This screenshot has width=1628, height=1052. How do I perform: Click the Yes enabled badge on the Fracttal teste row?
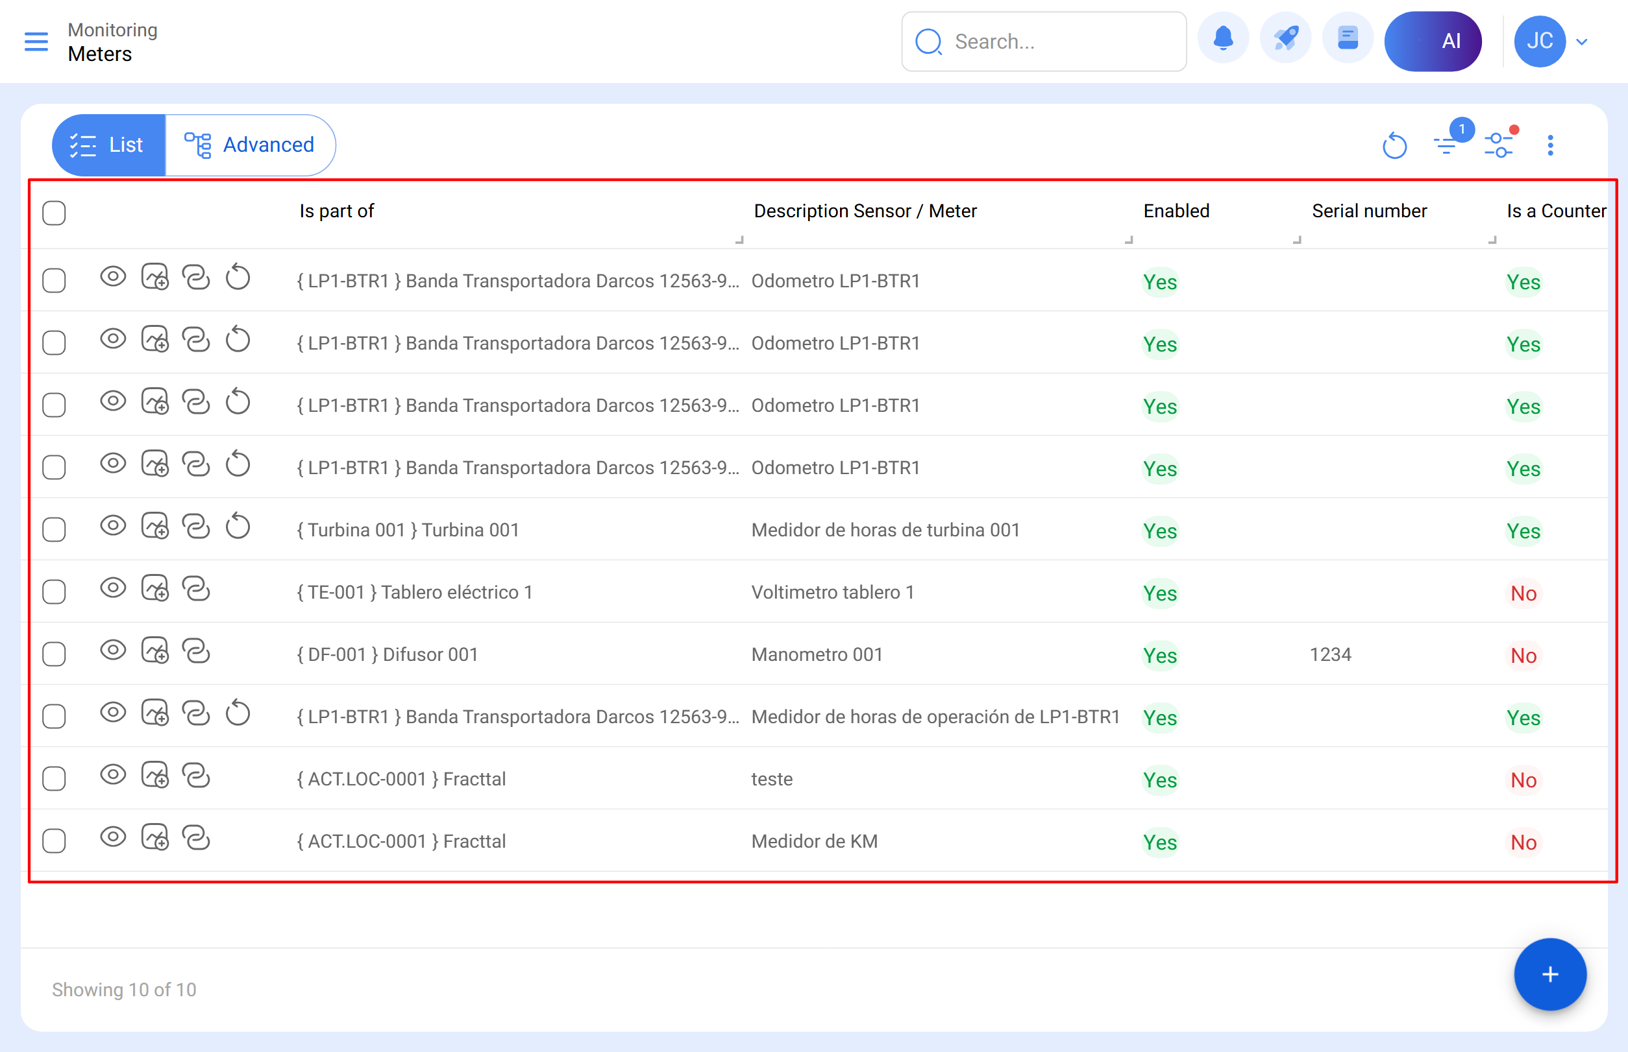point(1159,780)
